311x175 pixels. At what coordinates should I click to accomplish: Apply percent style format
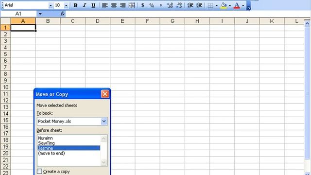(152, 5)
